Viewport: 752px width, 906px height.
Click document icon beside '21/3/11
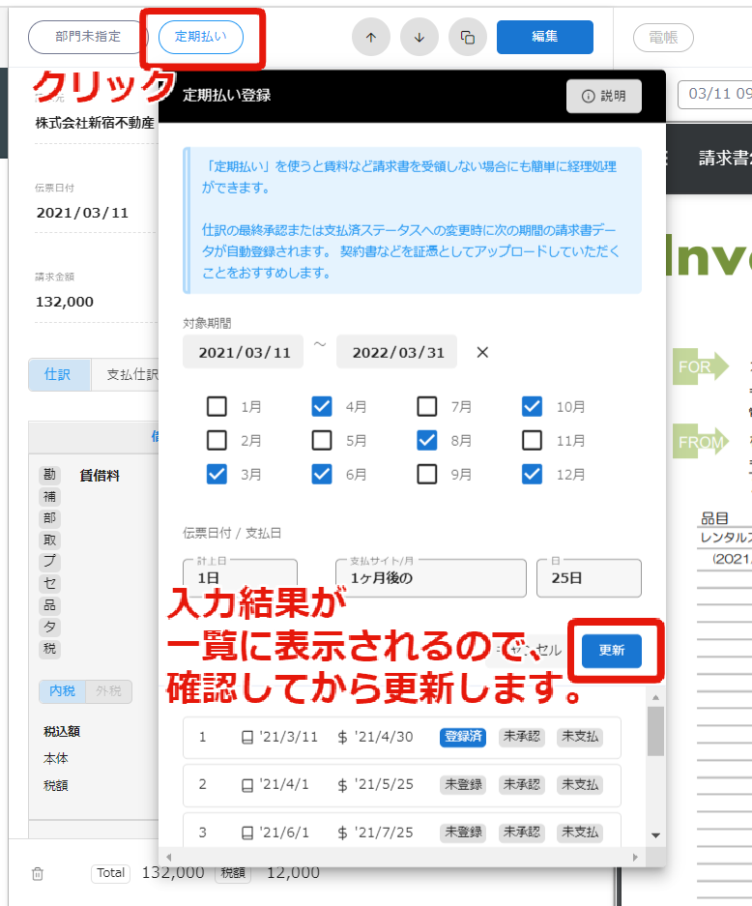tap(247, 738)
